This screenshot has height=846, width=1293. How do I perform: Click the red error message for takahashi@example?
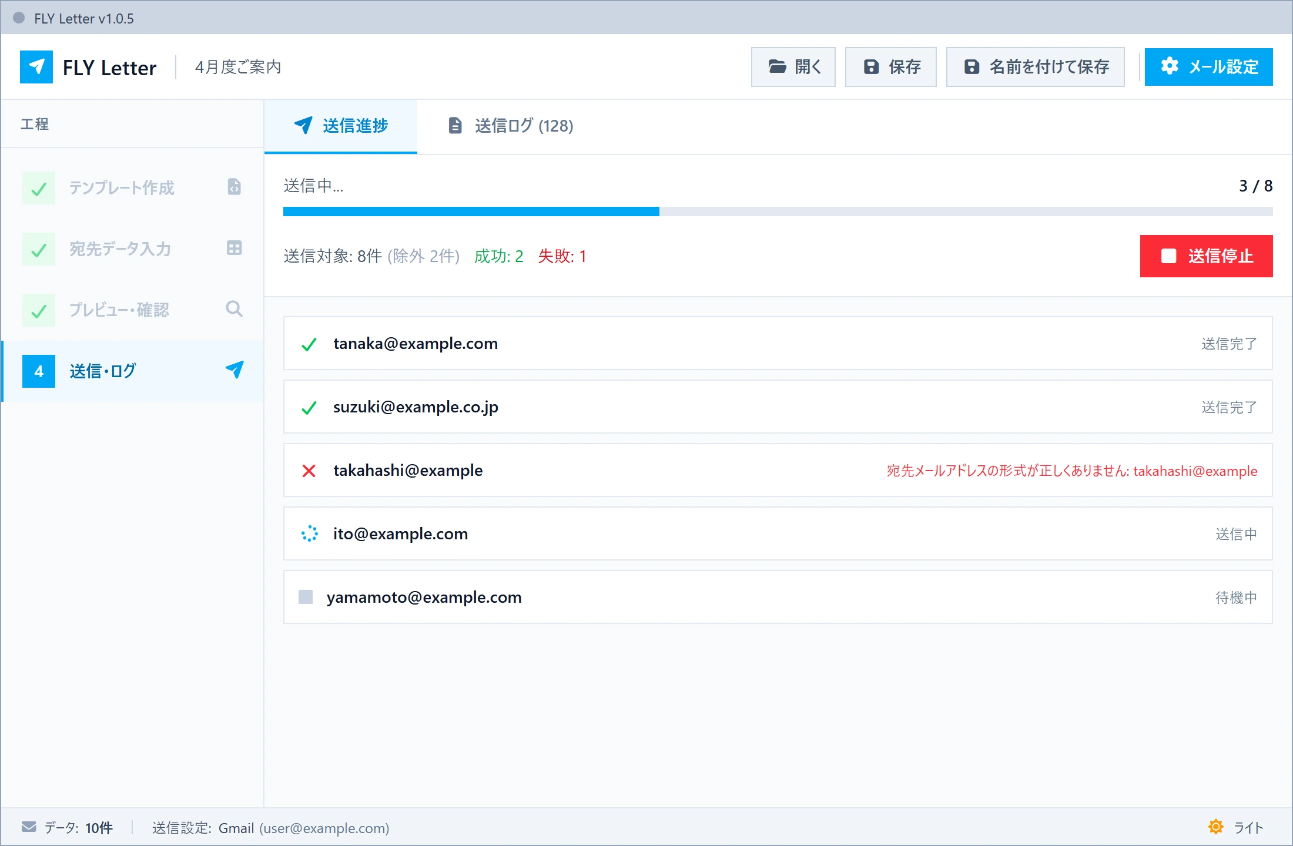pyautogui.click(x=1072, y=471)
